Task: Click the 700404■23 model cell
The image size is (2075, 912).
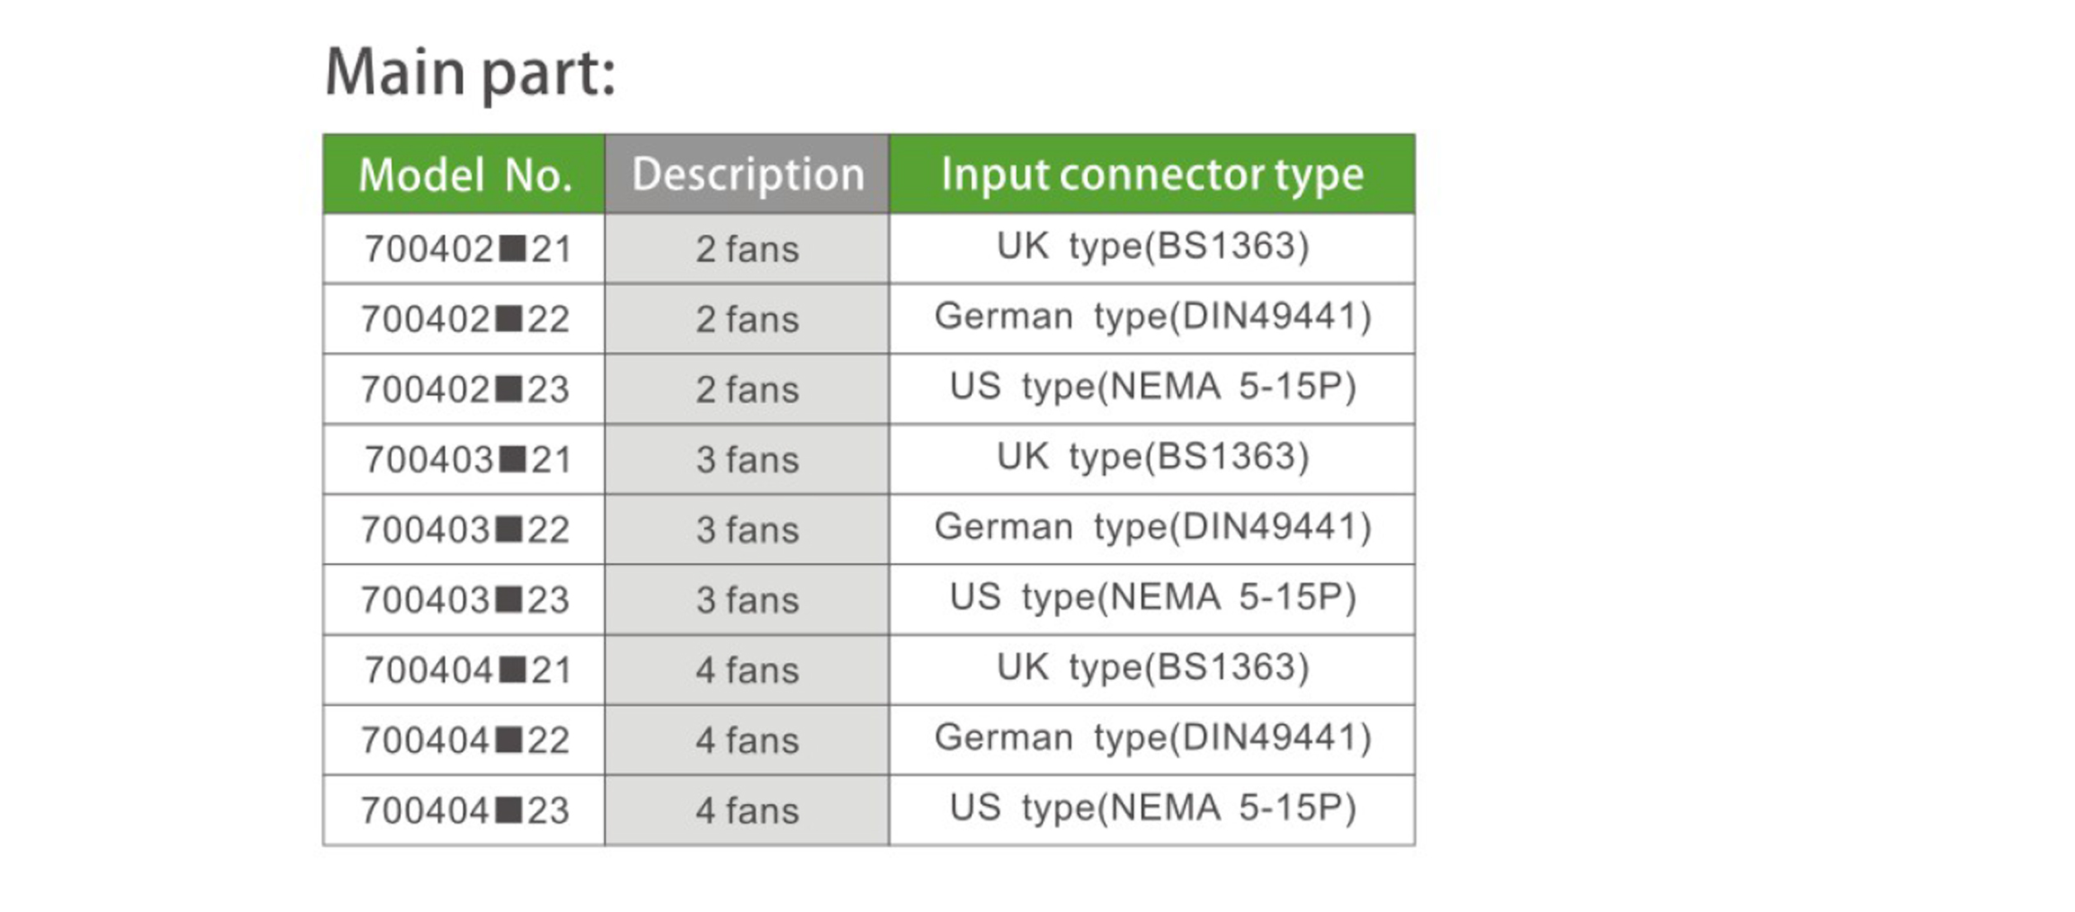Action: coord(465,810)
